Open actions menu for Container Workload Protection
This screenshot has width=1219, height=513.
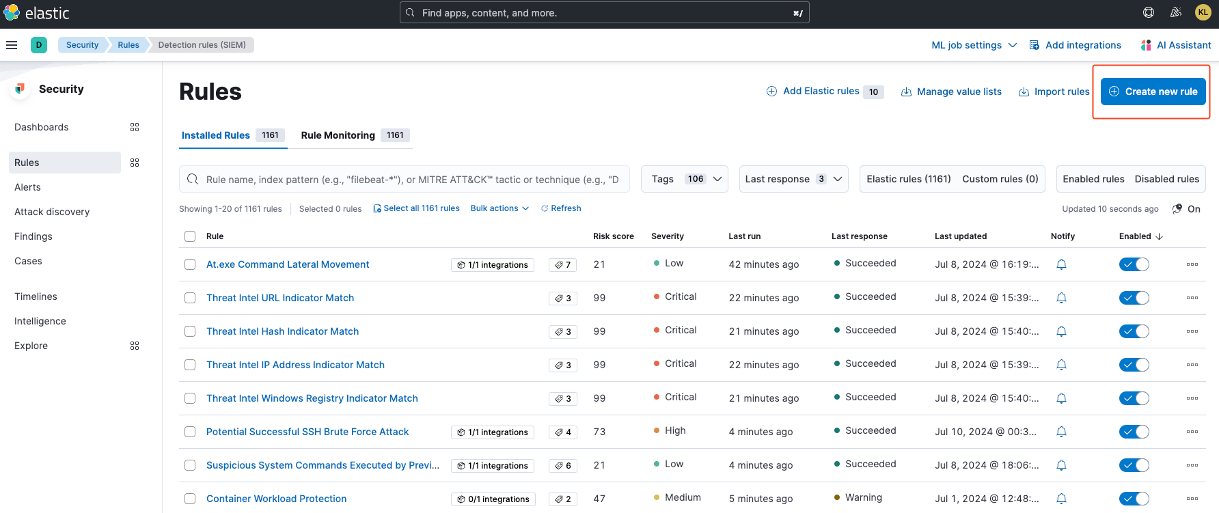(x=1192, y=499)
